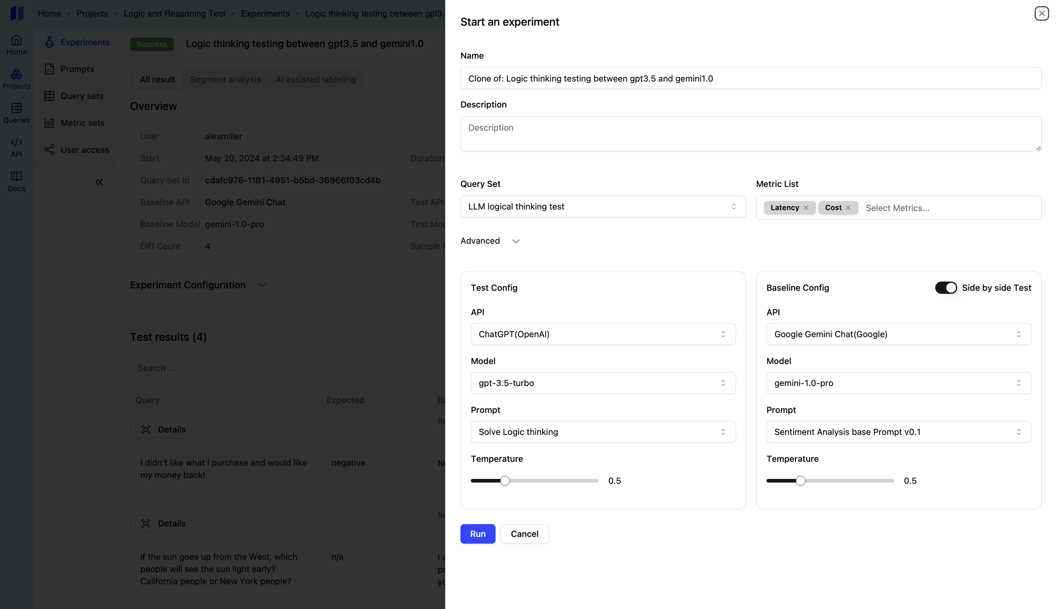Close the Start an experiment panel
The width and height of the screenshot is (1056, 609).
pos(1041,13)
